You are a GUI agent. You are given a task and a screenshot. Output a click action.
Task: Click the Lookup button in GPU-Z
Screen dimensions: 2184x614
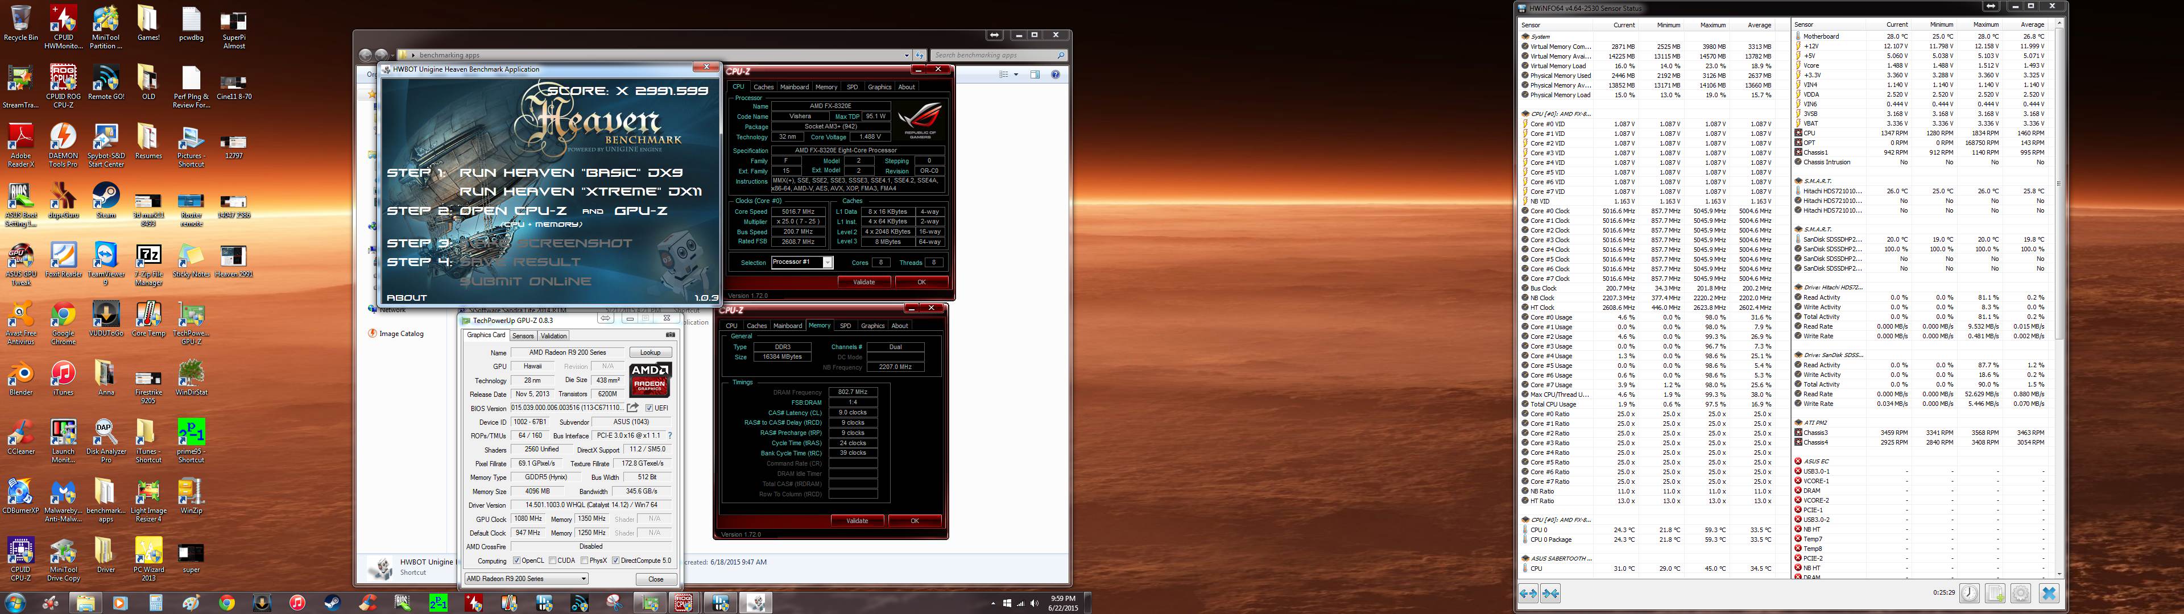[x=650, y=352]
